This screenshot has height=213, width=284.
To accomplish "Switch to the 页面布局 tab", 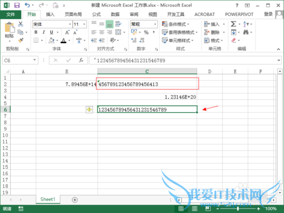I will 73,14.
